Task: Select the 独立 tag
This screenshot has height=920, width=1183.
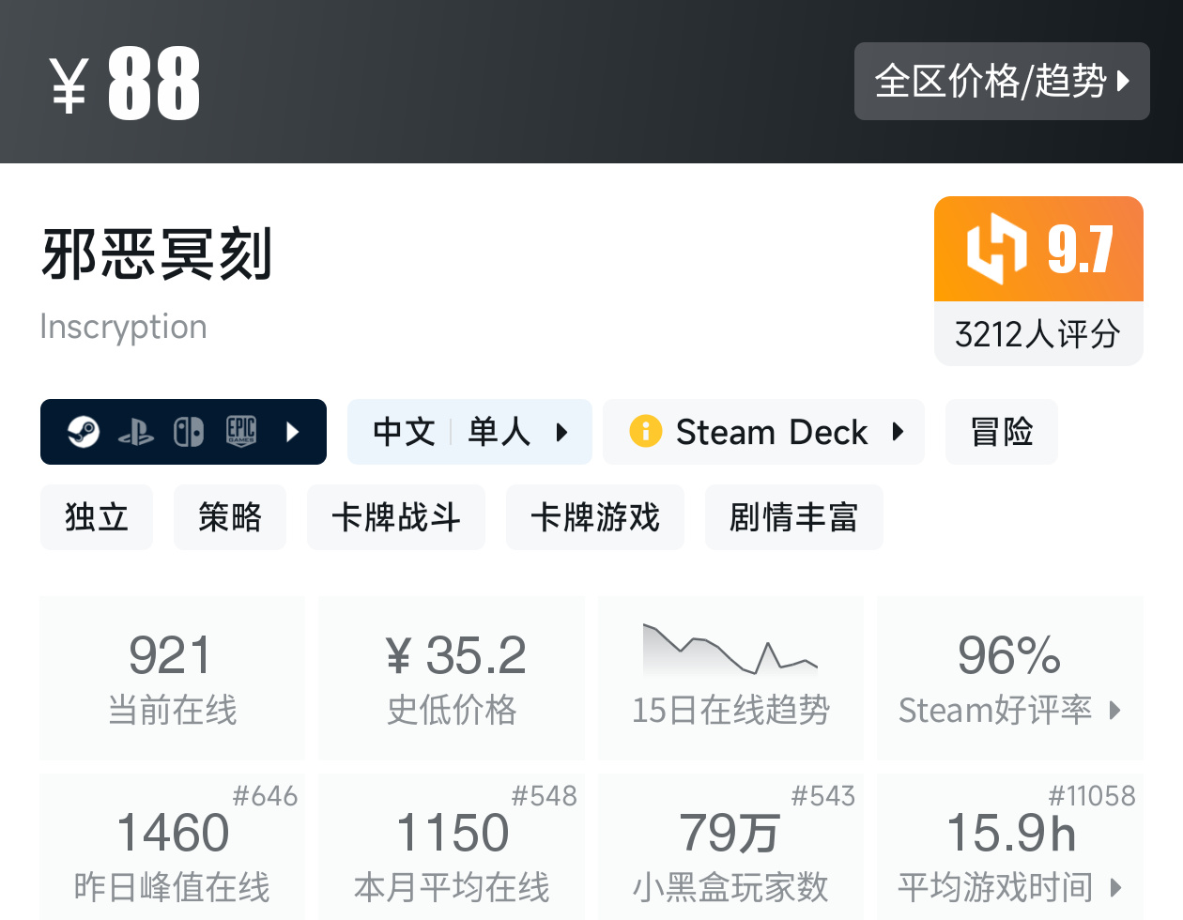Action: coord(96,517)
